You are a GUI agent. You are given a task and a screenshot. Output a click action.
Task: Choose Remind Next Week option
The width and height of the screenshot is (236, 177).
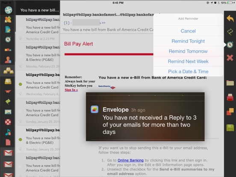point(188,62)
